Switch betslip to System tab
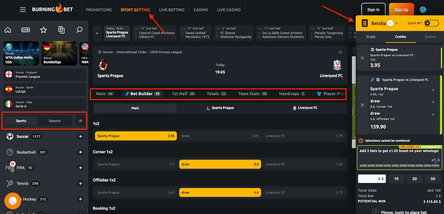 click(430, 37)
